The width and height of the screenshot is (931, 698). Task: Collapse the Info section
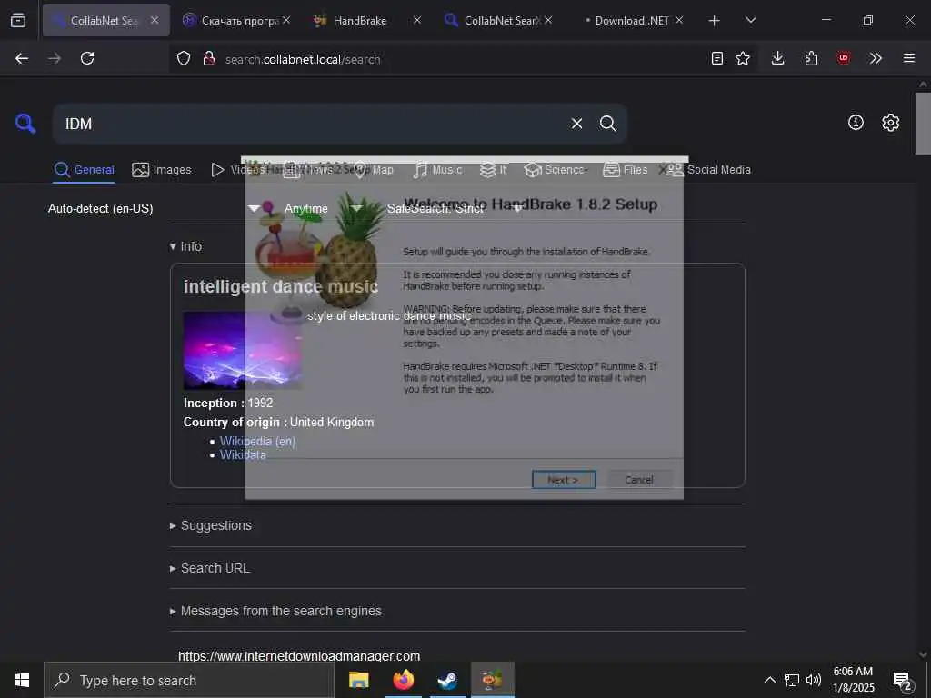185,246
